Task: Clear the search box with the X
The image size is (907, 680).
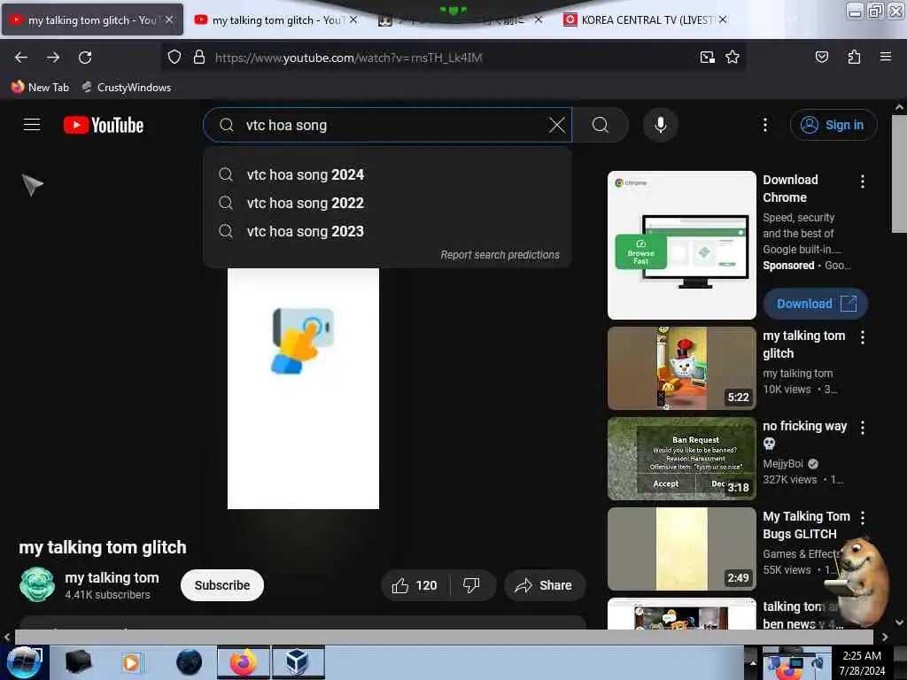Action: pos(556,125)
